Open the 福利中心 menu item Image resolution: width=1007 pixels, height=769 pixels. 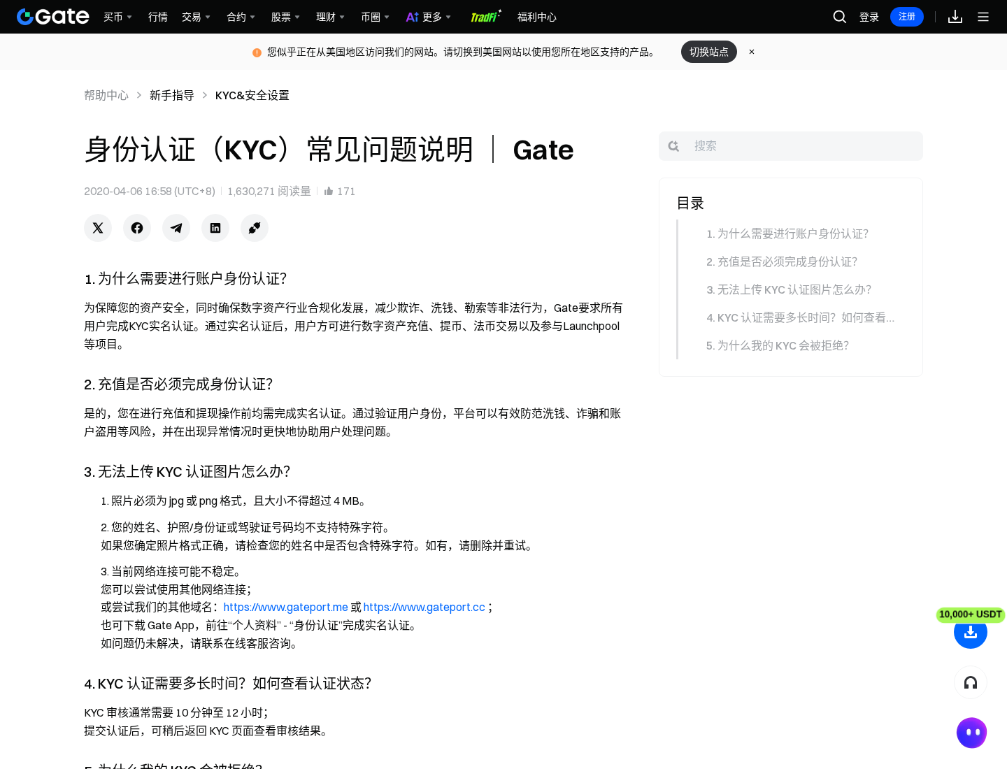pos(537,17)
